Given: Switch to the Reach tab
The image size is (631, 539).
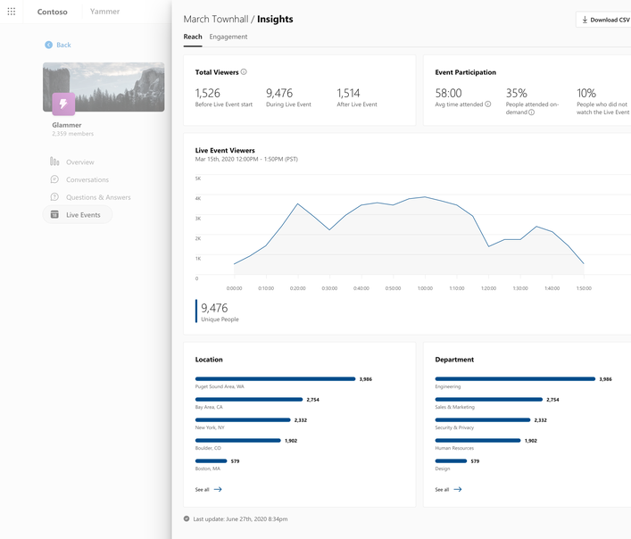Looking at the screenshot, I should tap(193, 37).
